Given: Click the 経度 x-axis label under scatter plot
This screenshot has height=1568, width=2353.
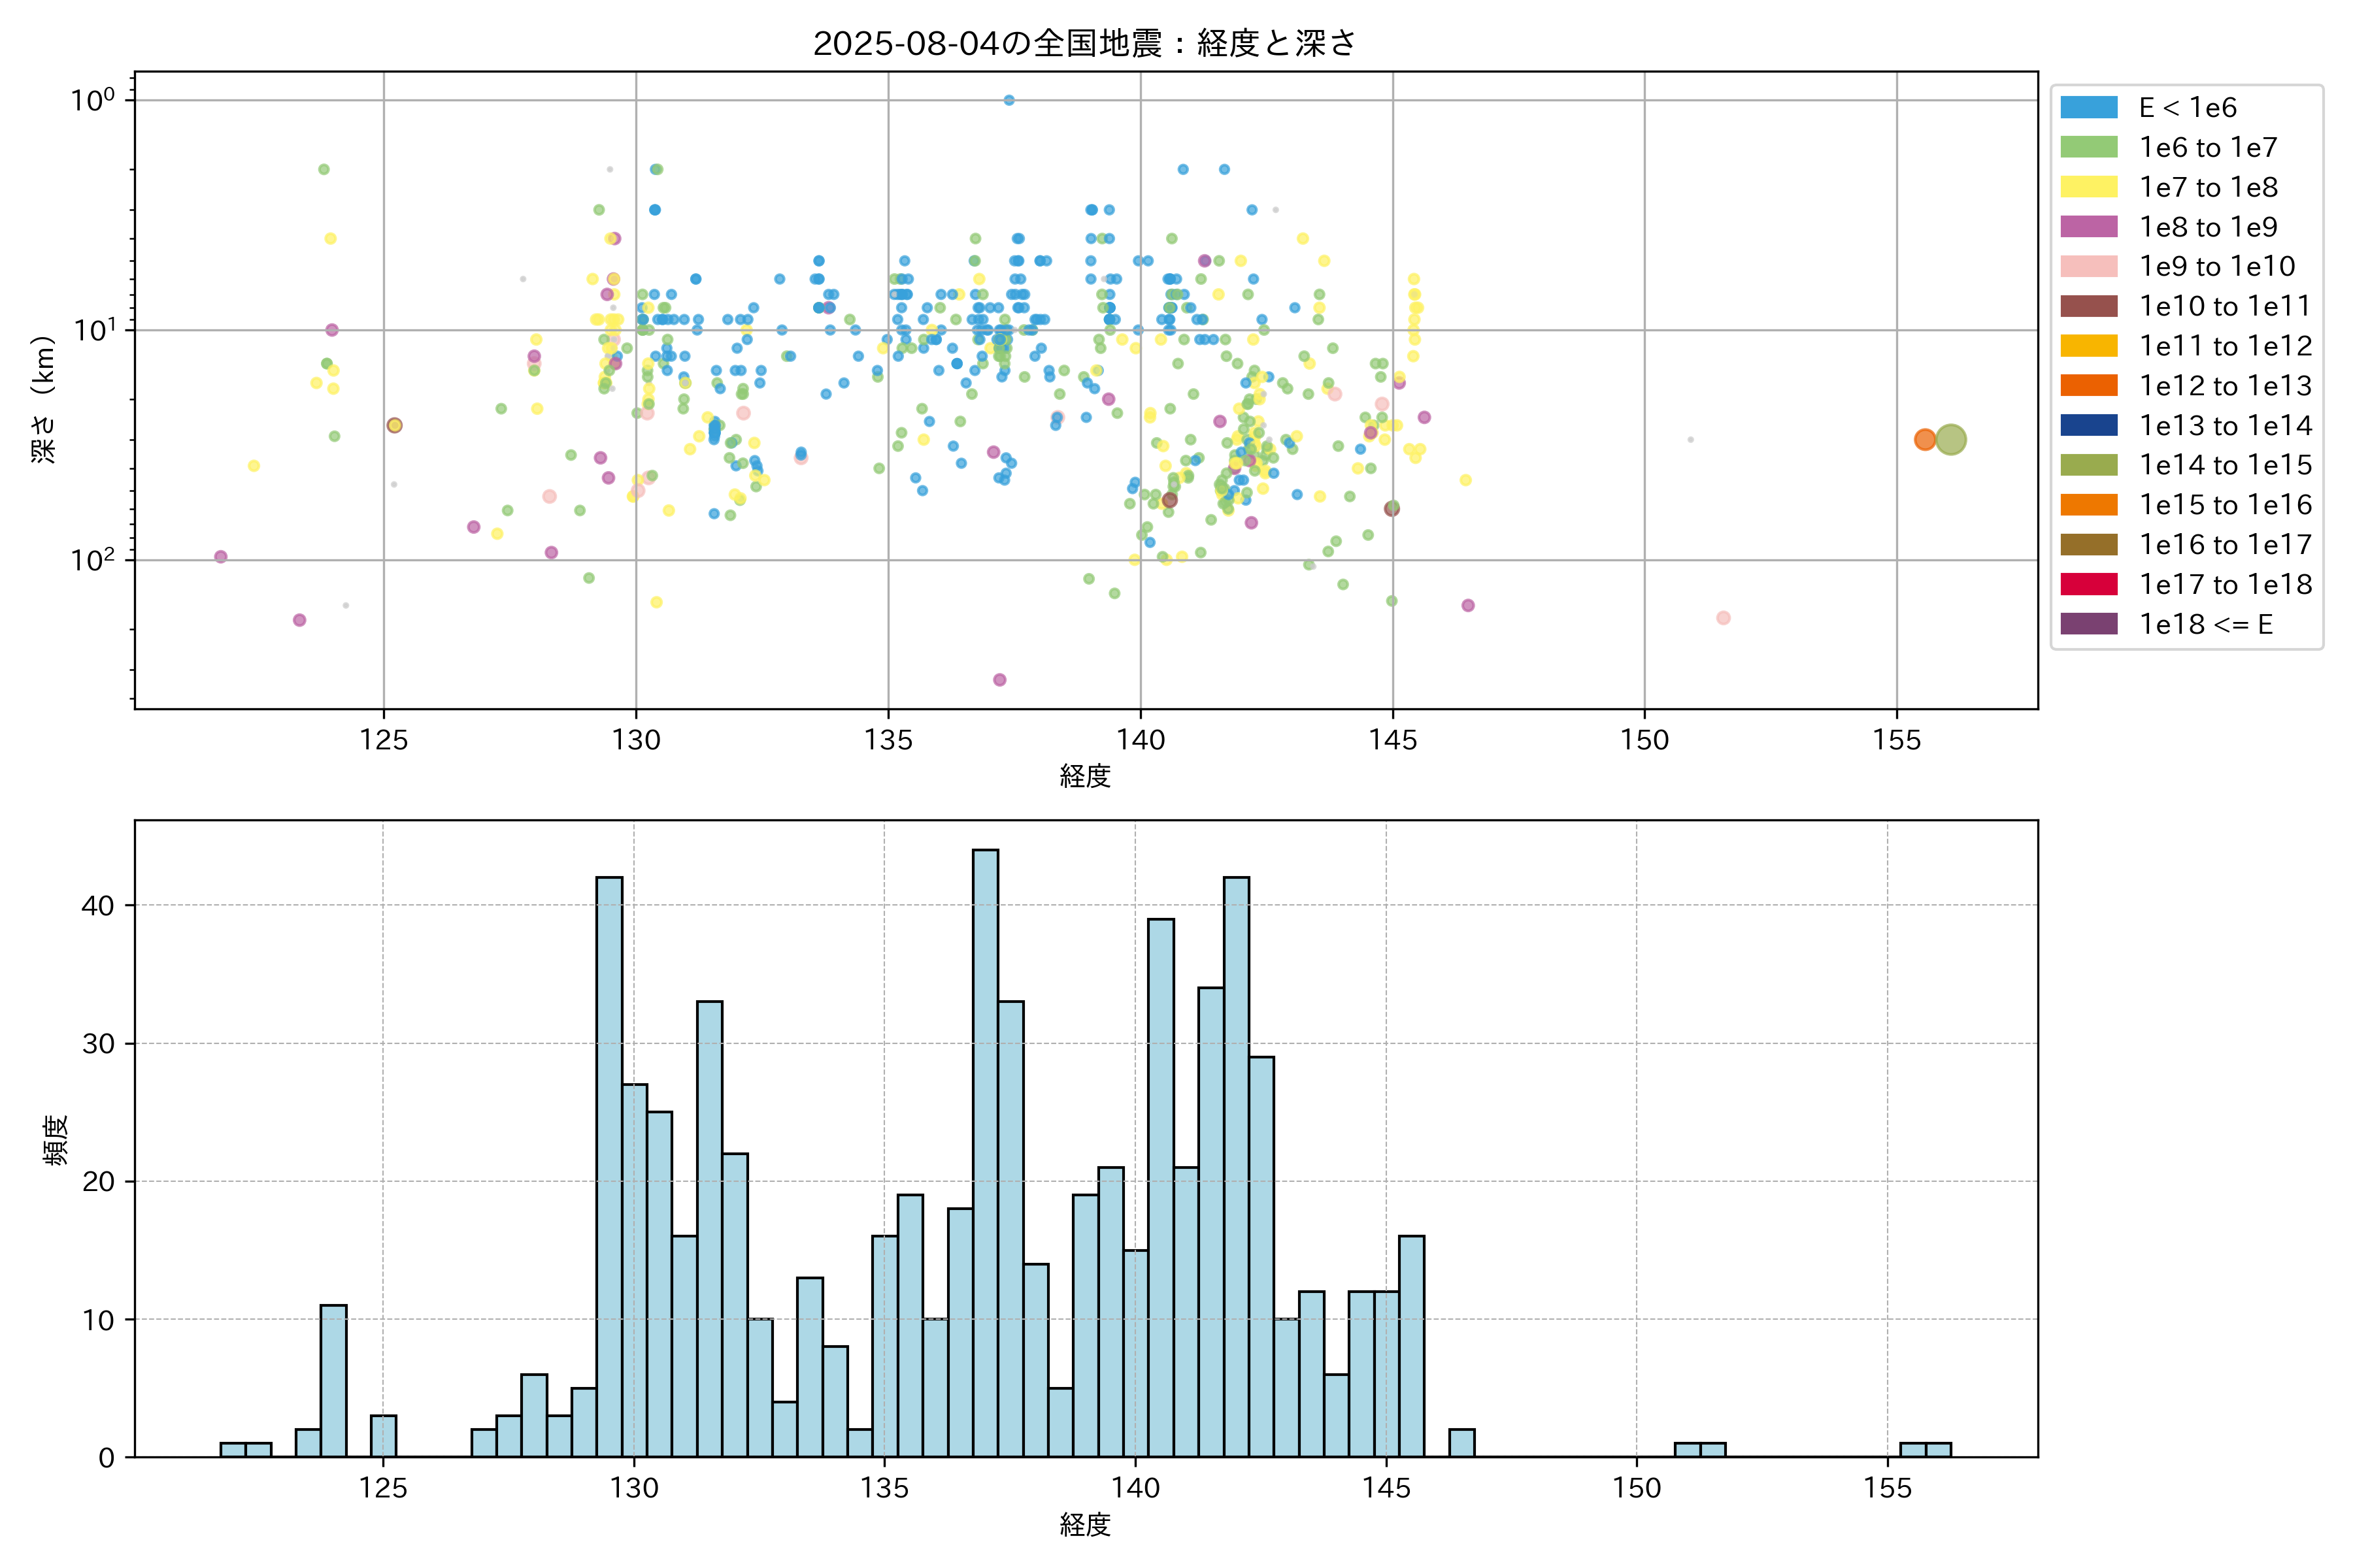Looking at the screenshot, I should click(x=1084, y=776).
